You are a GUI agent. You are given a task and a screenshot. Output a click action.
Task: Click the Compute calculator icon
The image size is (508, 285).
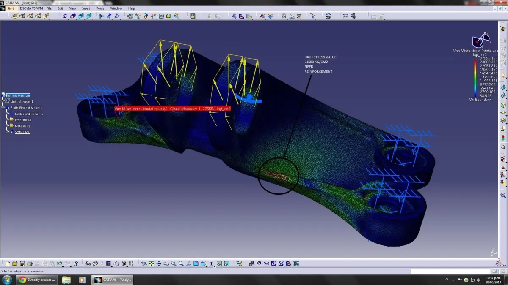coord(193,16)
